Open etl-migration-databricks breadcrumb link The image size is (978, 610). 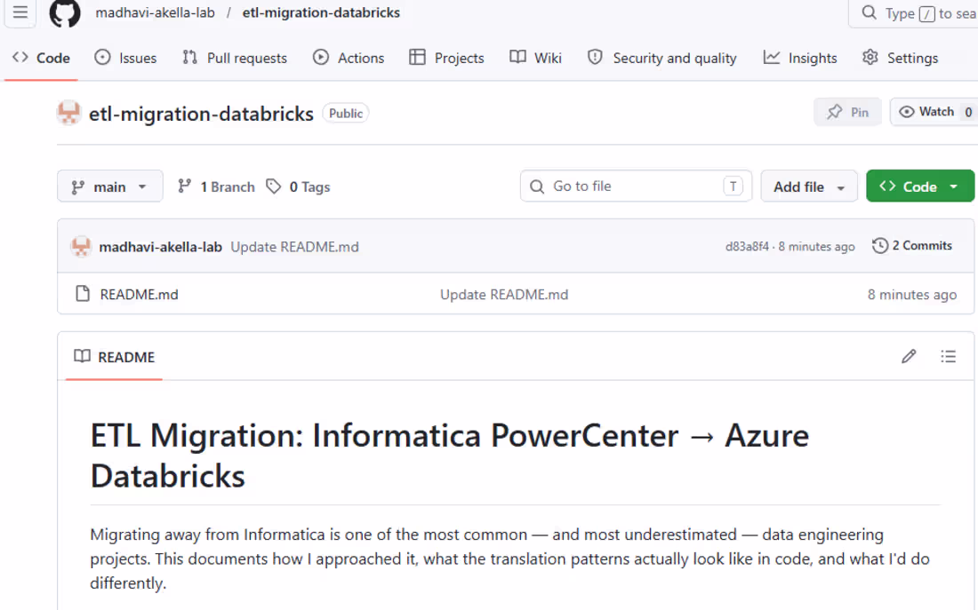tap(321, 12)
